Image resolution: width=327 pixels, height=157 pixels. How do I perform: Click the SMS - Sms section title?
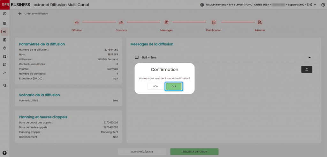(149, 57)
